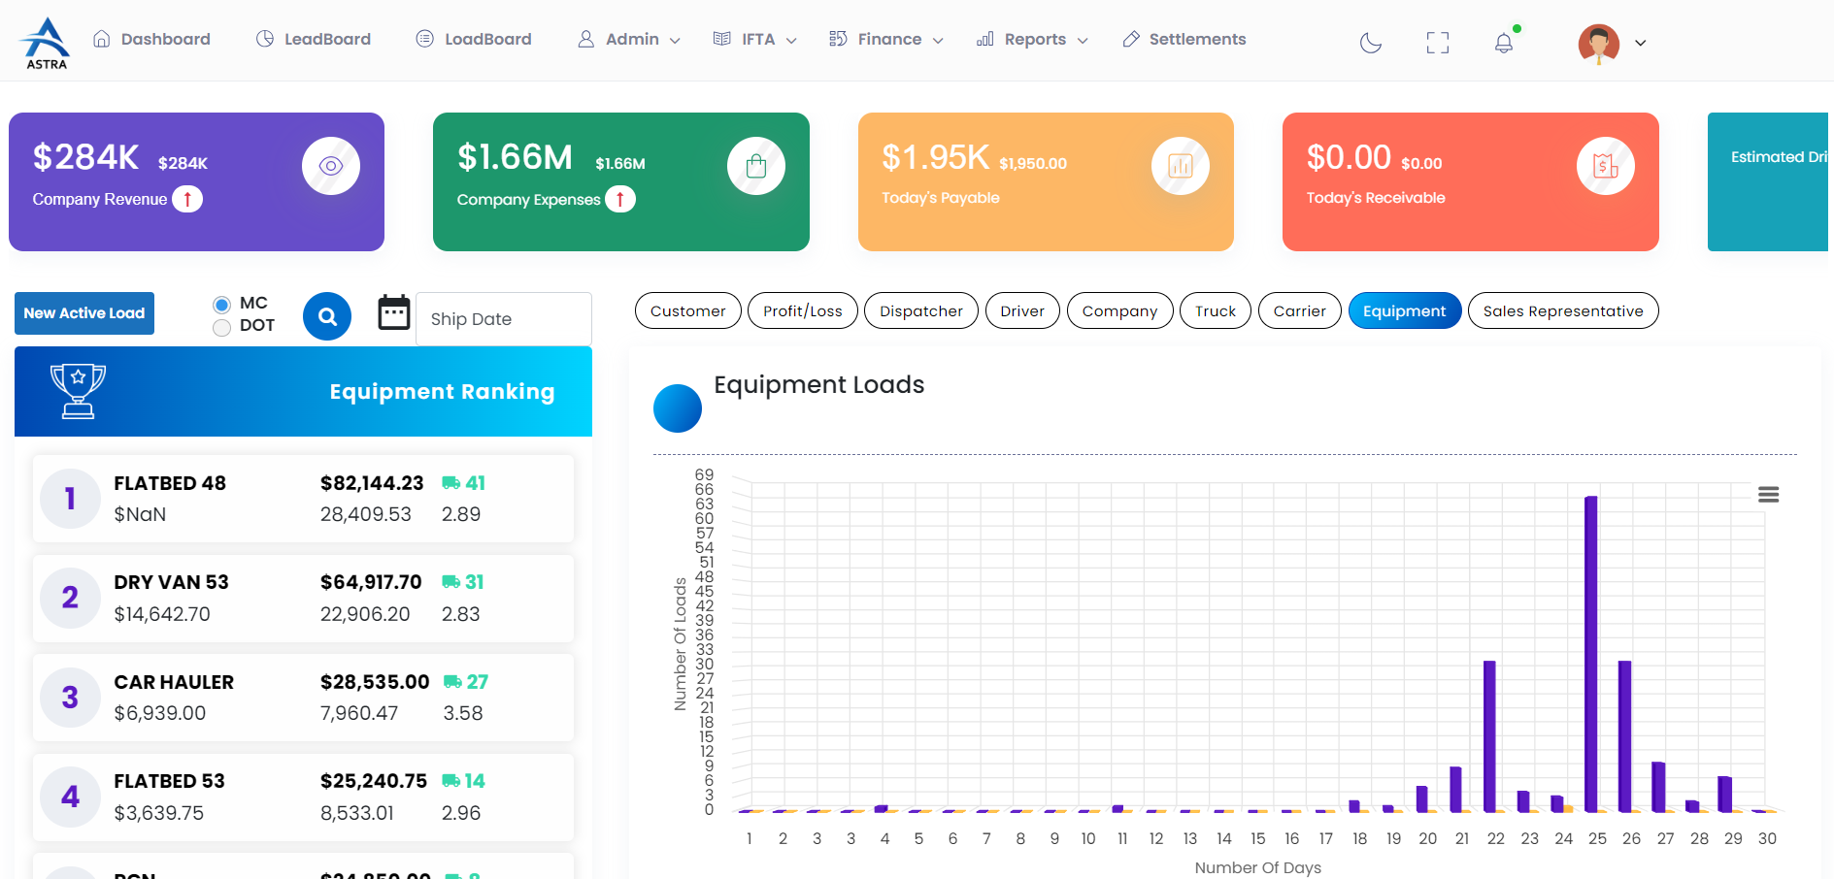Open the Dashboard menu item
Image resolution: width=1834 pixels, height=879 pixels.
click(151, 39)
